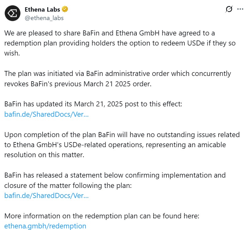Open the Grok slashed-circle icon
The height and width of the screenshot is (230, 247).
click(x=229, y=9)
